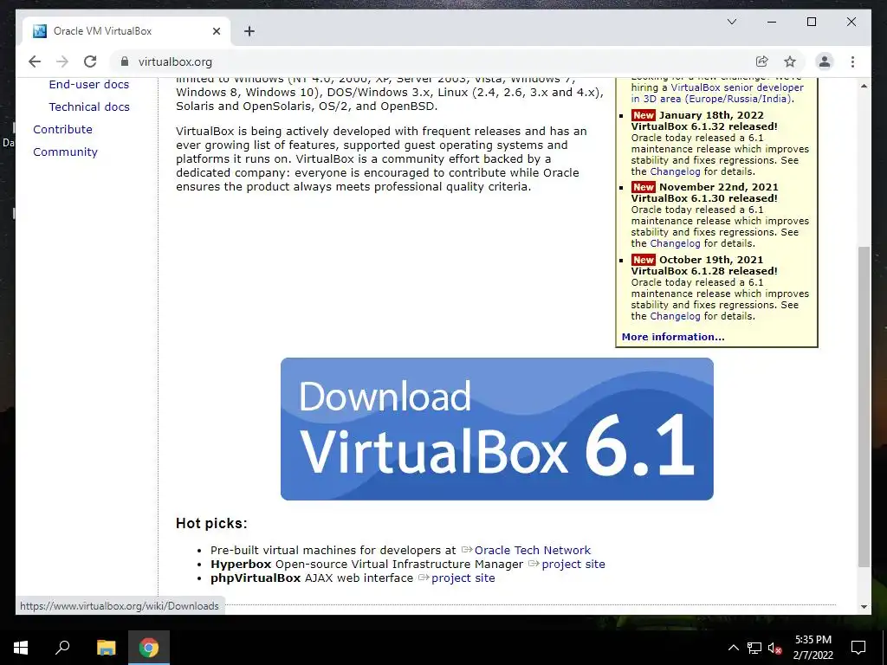Open the Windows Start menu
This screenshot has width=887, height=665.
coord(21,648)
